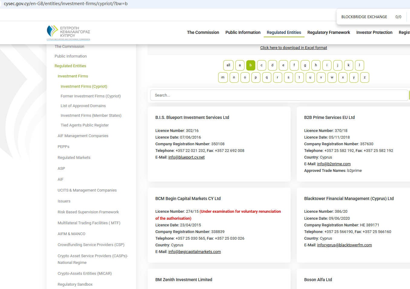Click the download in Excel format link
Screen dimensions: 410x289
(x=293, y=48)
